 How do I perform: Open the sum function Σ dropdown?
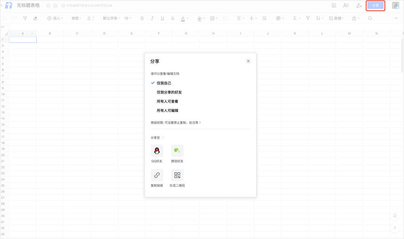297,18
